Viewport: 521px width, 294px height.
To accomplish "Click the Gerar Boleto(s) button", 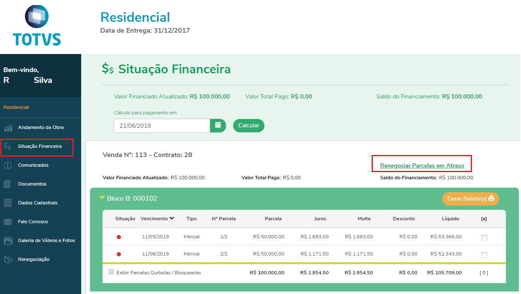I will click(471, 199).
